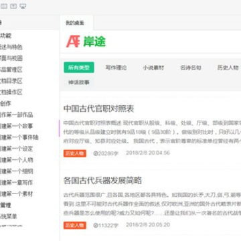Image resolution: width=241 pixels, height=241 pixels.
Task: Open sidebar item ending 作第一部作品
Action: tap(17, 115)
